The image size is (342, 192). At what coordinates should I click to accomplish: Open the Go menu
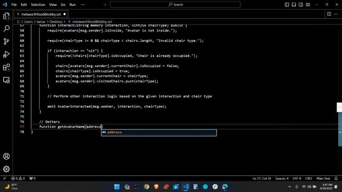[x=63, y=5]
